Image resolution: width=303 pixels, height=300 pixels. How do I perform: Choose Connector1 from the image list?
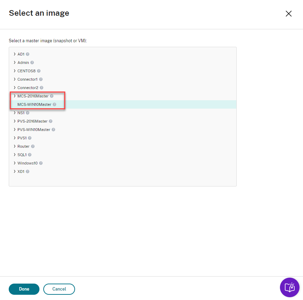click(27, 79)
